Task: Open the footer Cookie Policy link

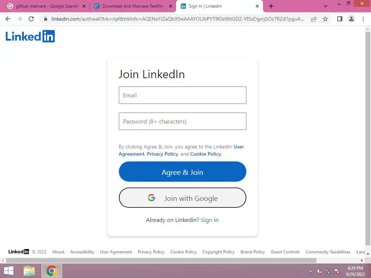Action: [183, 252]
